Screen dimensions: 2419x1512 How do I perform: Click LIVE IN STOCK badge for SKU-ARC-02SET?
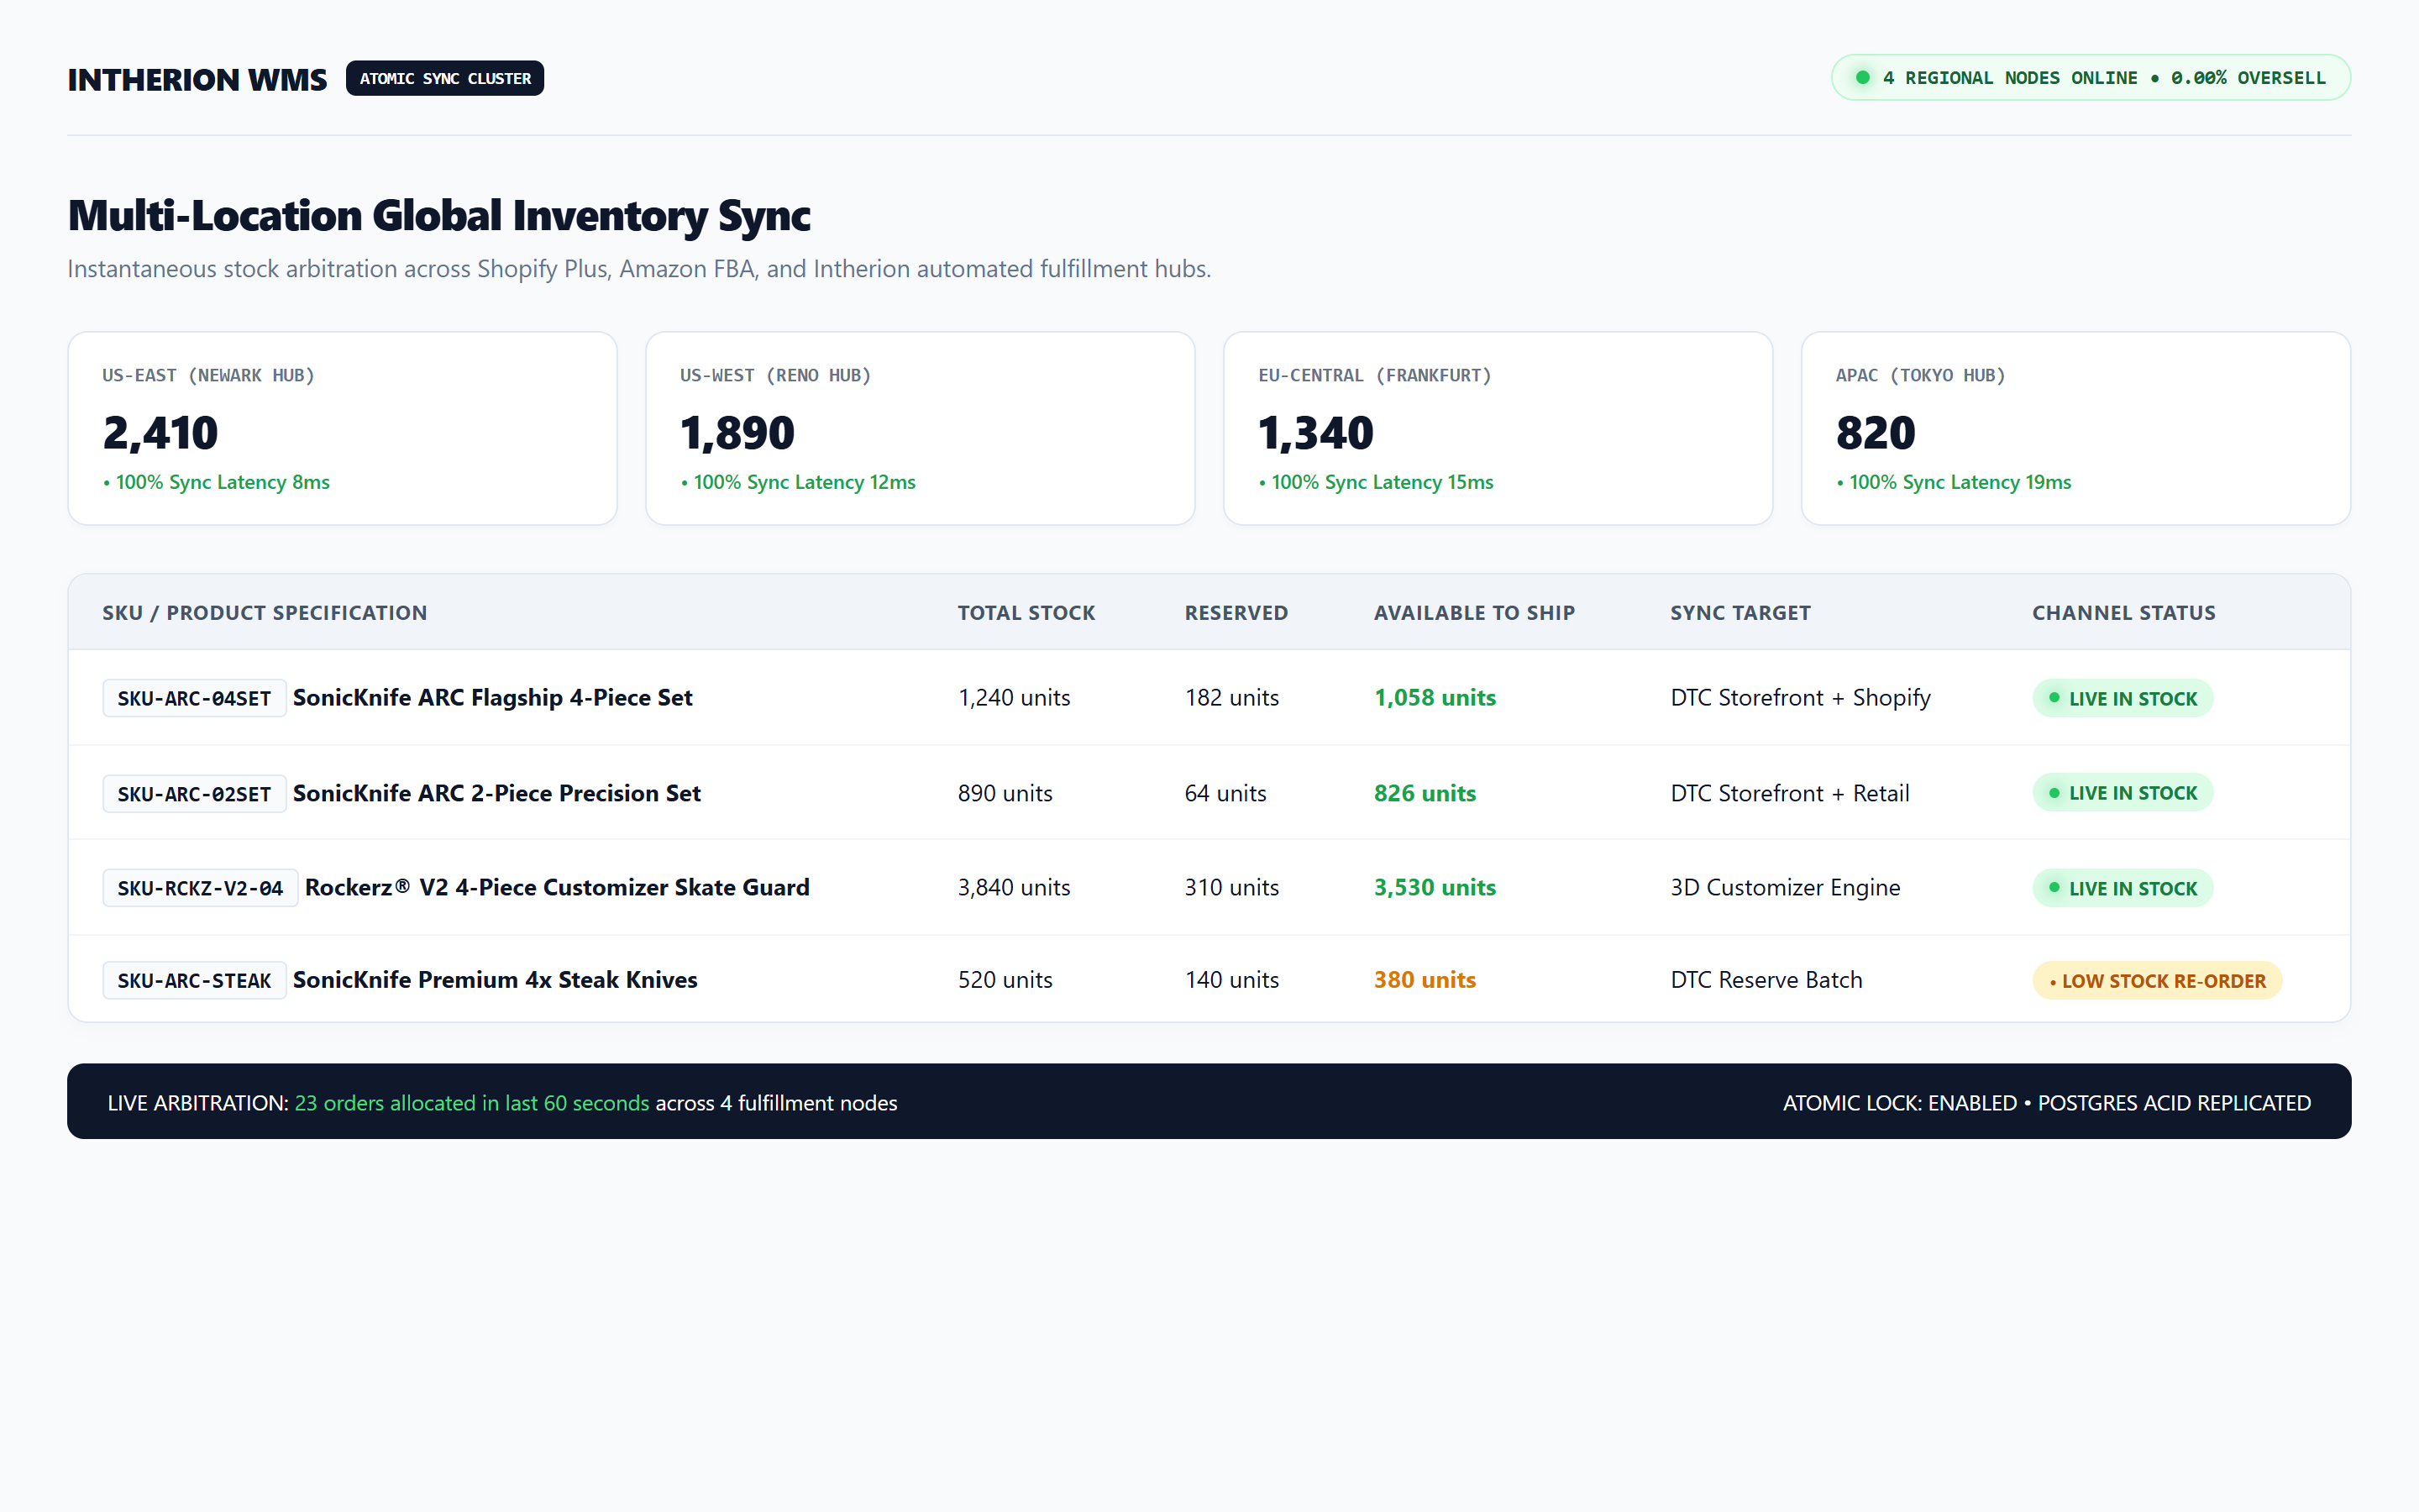pos(2123,793)
